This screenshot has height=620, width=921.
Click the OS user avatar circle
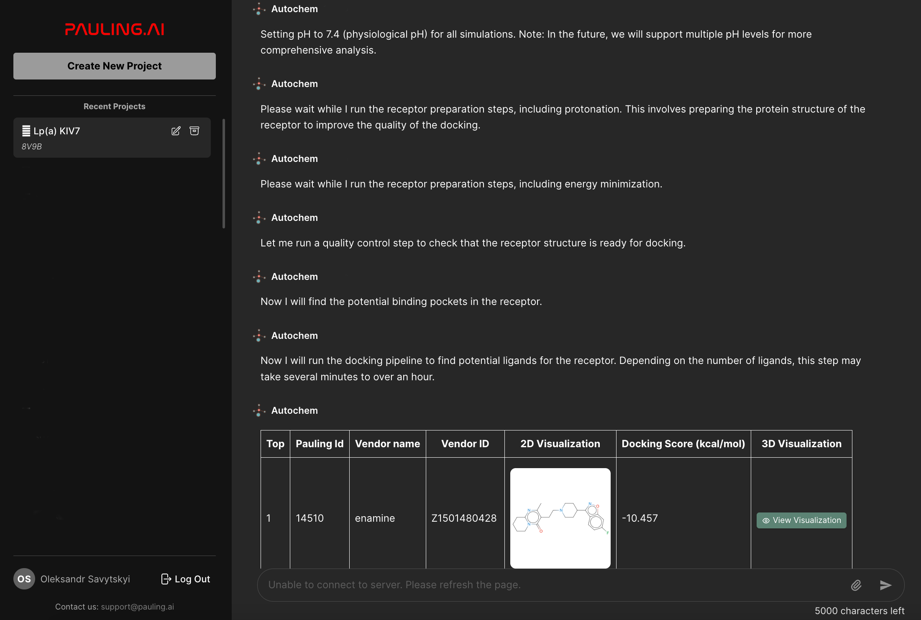tap(24, 579)
